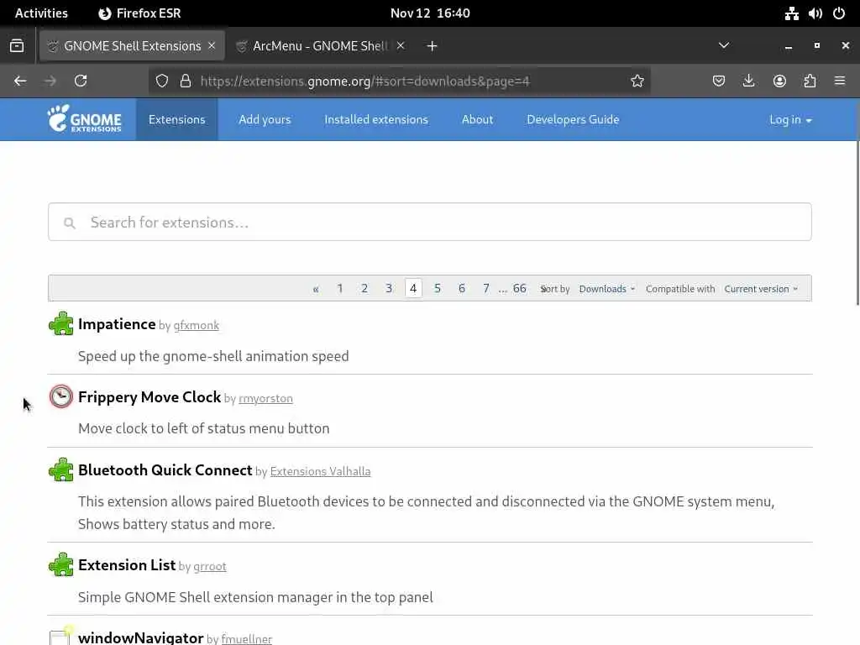Click the windowNavigator extension icon
The height and width of the screenshot is (645, 860).
pyautogui.click(x=60, y=637)
